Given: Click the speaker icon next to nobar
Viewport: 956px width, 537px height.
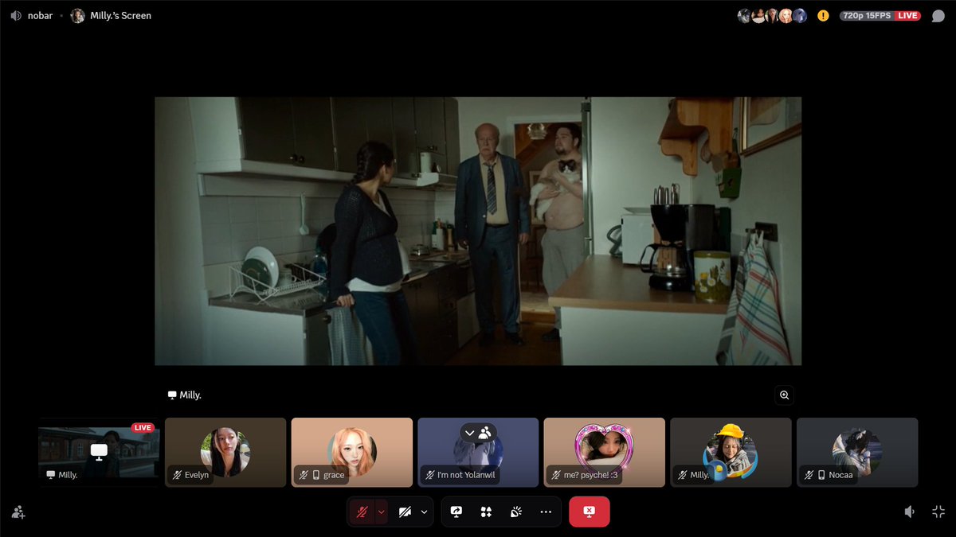Looking at the screenshot, I should (16, 15).
